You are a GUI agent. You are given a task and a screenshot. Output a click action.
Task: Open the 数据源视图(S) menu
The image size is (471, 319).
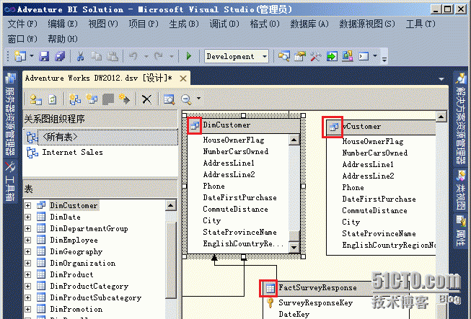[367, 24]
